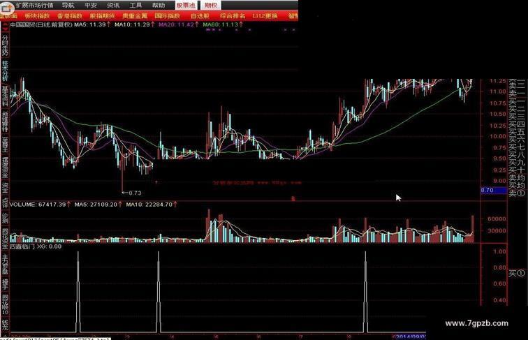Image resolution: width=528 pixels, height=340 pixels.
Task: Select 新维赛特 in left sidebar
Action: (x=5, y=121)
